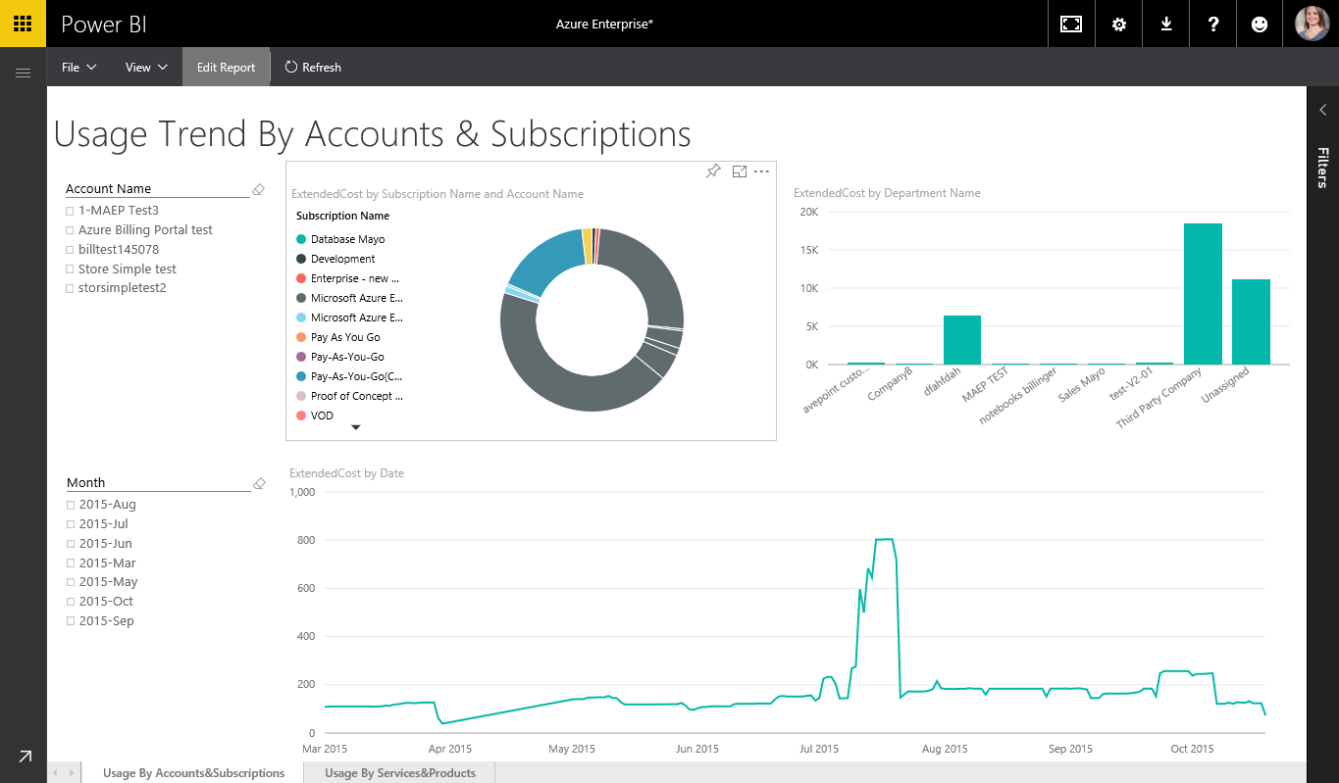Pin the donut chart visual
Image resolution: width=1339 pixels, height=783 pixels.
pos(713,171)
